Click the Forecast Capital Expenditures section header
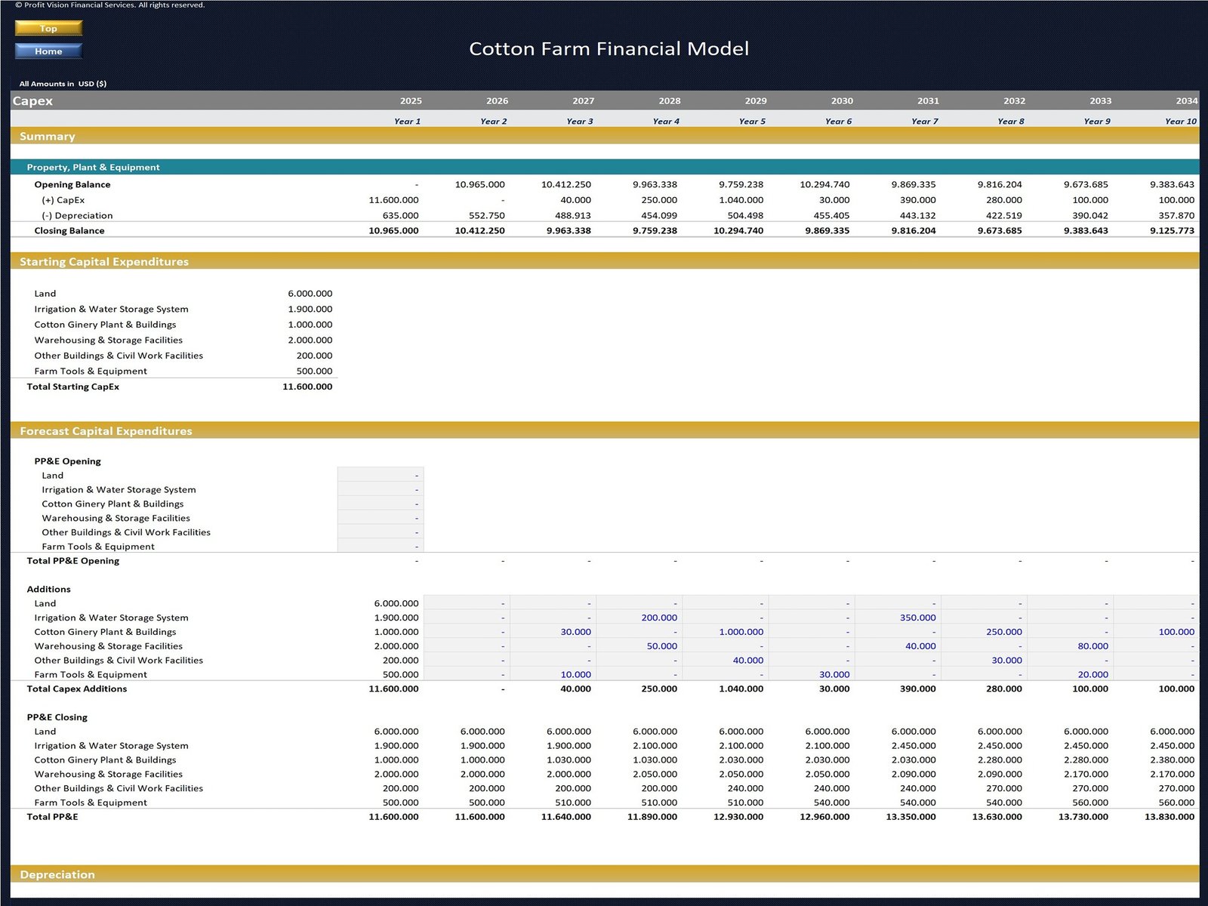This screenshot has width=1208, height=906. pyautogui.click(x=106, y=431)
